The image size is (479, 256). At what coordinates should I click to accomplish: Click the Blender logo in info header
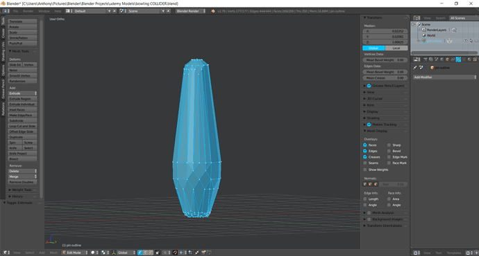pos(213,11)
